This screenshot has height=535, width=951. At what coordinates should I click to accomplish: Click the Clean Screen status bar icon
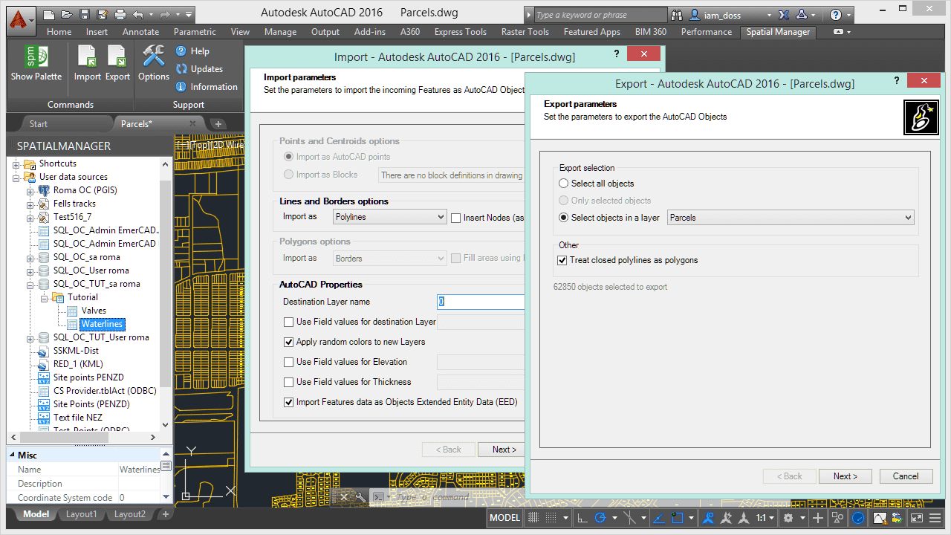pyautogui.click(x=916, y=518)
